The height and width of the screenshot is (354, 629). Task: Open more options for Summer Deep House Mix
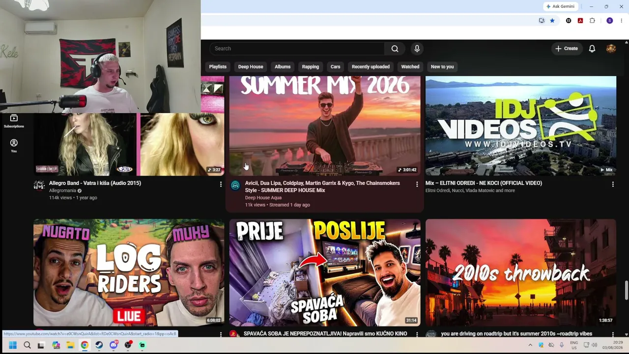(x=417, y=184)
